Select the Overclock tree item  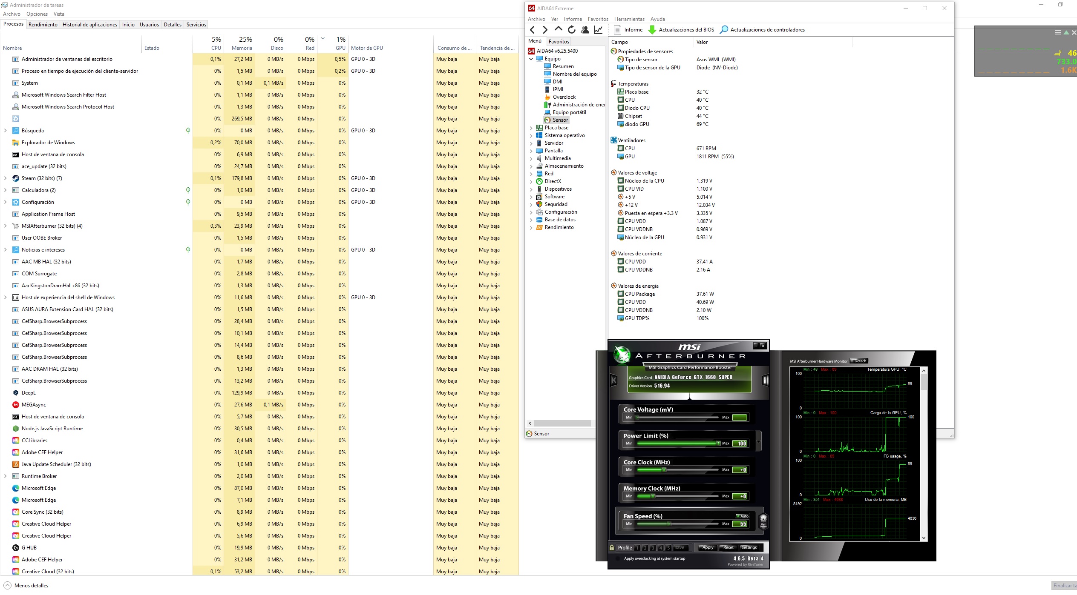564,97
